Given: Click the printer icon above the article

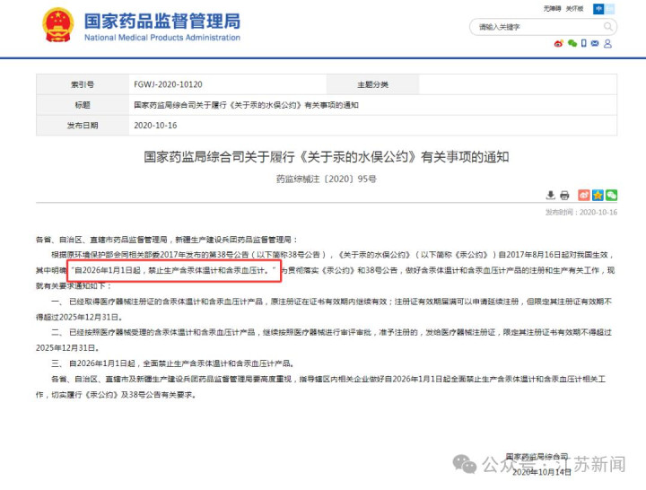Looking at the screenshot, I should (x=564, y=195).
